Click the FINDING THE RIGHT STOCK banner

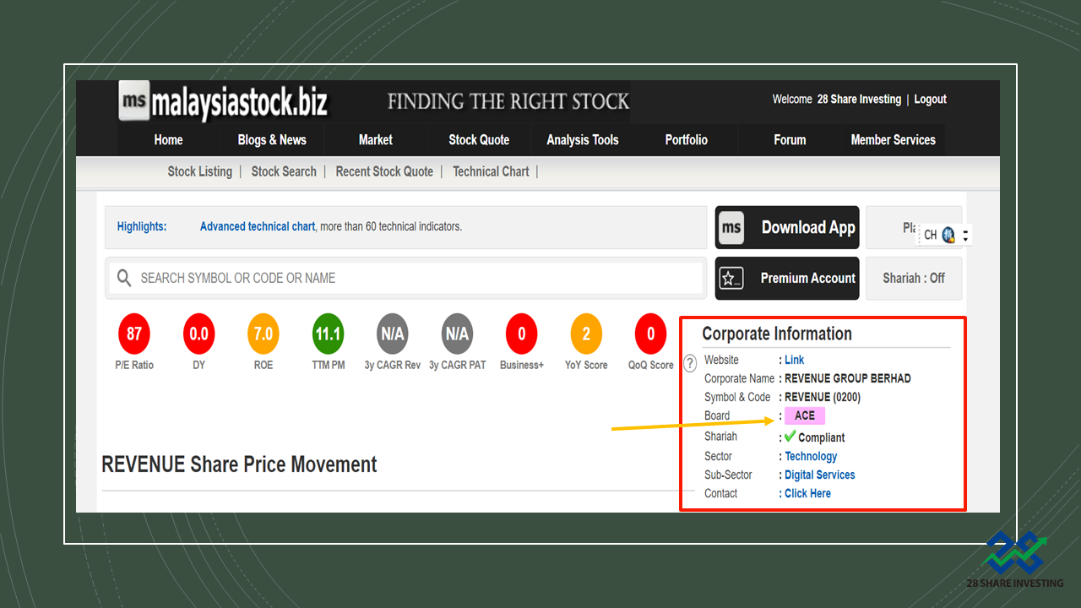tap(508, 102)
